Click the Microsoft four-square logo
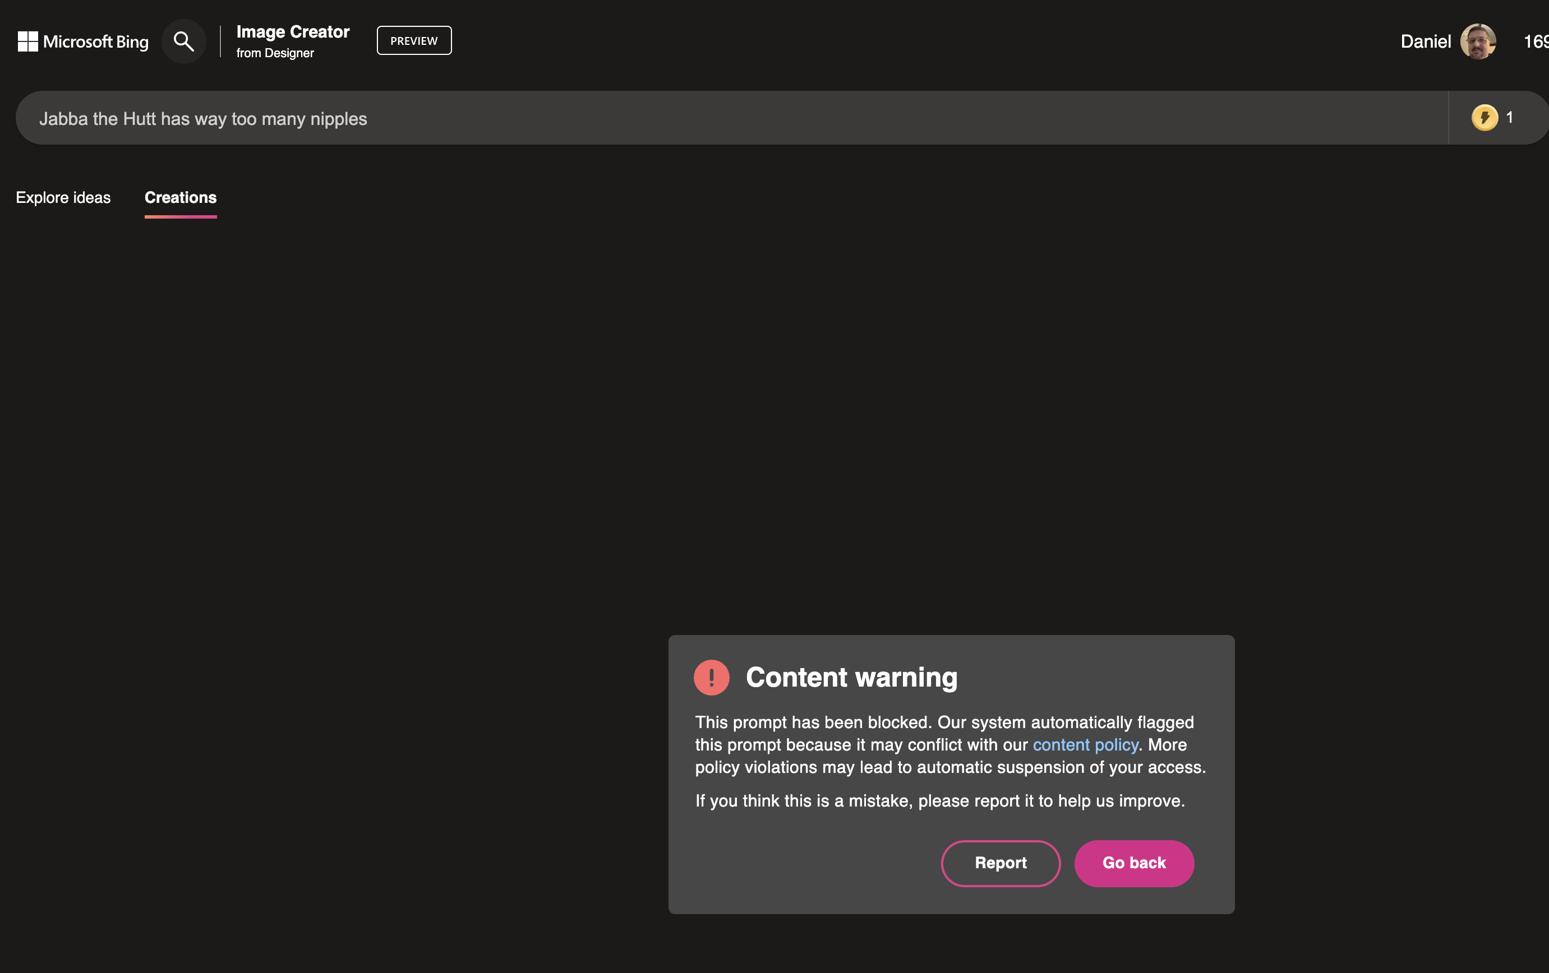This screenshot has width=1549, height=973. point(27,42)
